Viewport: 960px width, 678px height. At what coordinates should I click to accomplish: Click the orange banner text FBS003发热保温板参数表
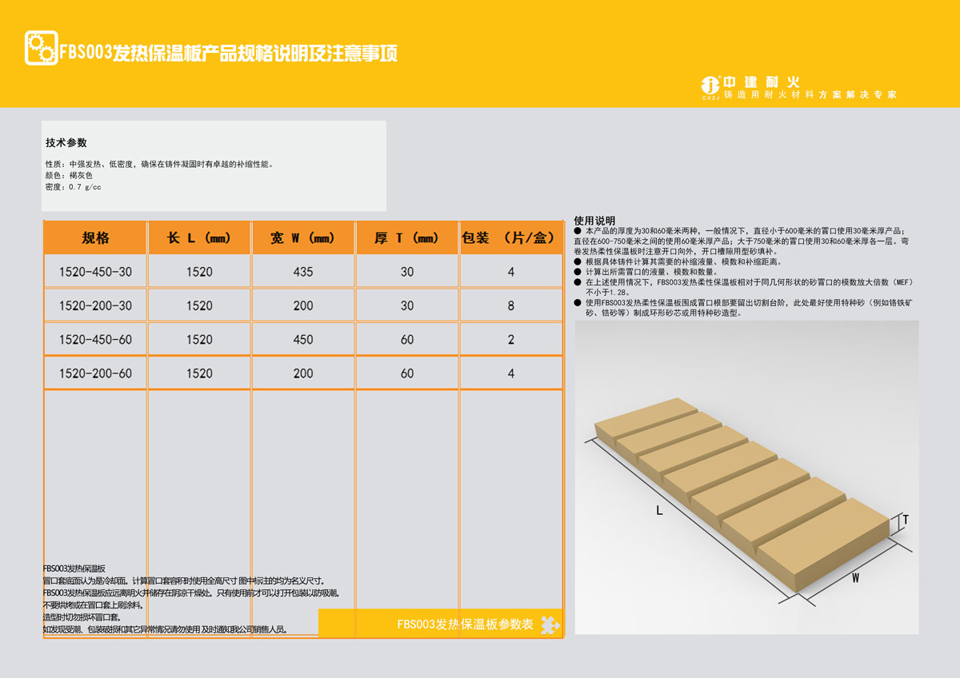465,625
